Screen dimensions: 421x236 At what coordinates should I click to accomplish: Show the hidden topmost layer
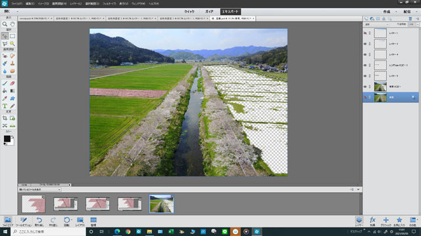tap(365, 33)
